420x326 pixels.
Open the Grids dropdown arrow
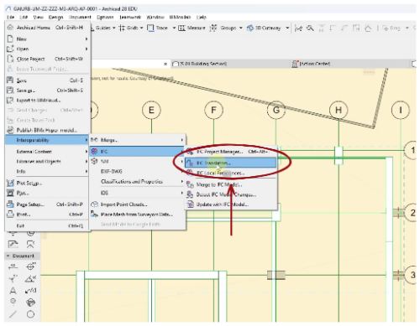pos(141,28)
